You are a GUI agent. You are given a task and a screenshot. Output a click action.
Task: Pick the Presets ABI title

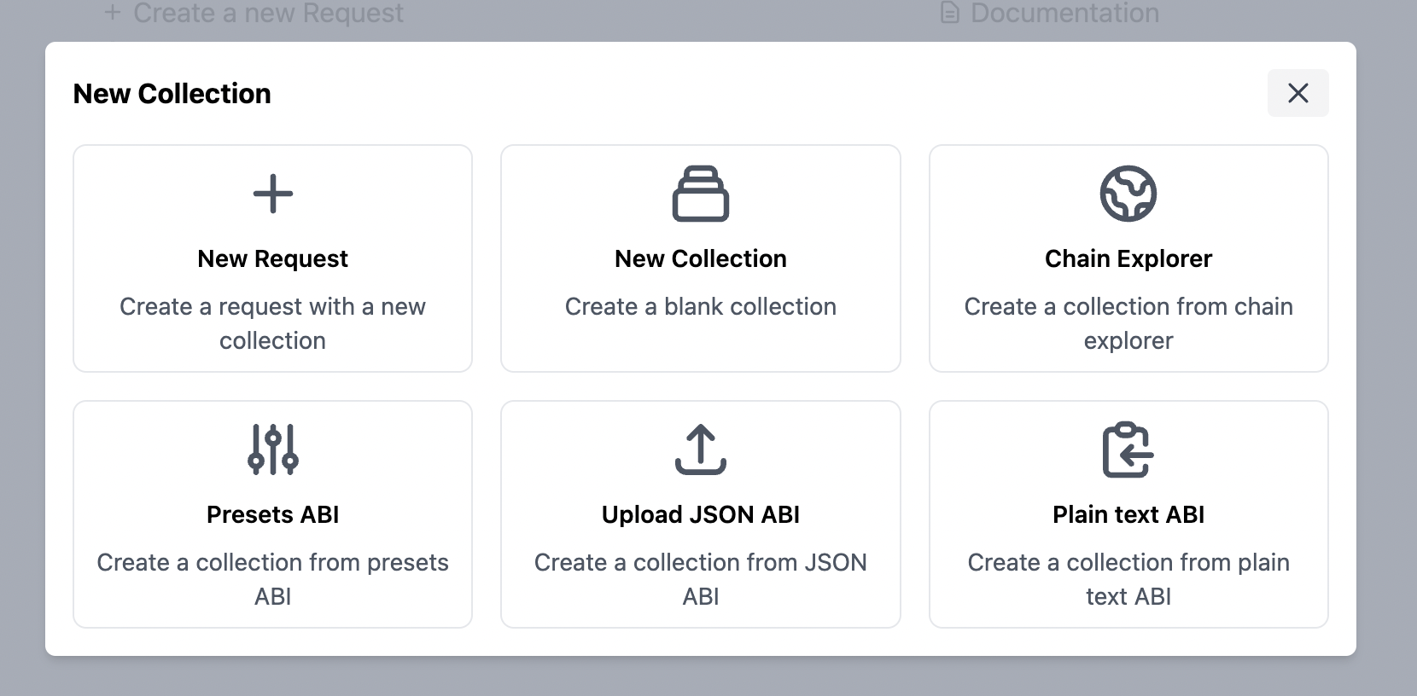coord(273,514)
